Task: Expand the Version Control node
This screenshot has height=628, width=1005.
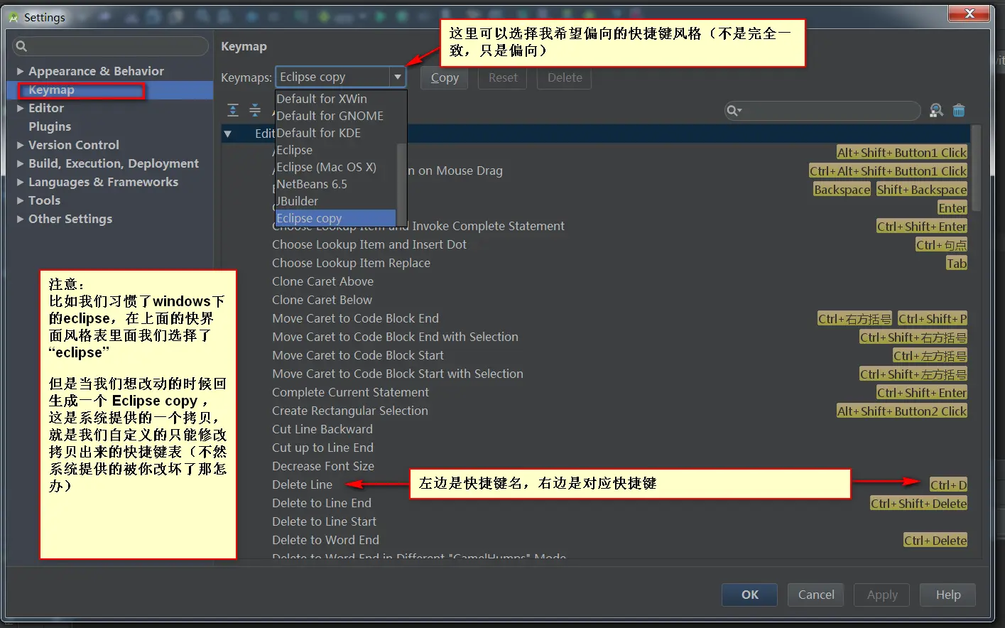Action: 21,145
